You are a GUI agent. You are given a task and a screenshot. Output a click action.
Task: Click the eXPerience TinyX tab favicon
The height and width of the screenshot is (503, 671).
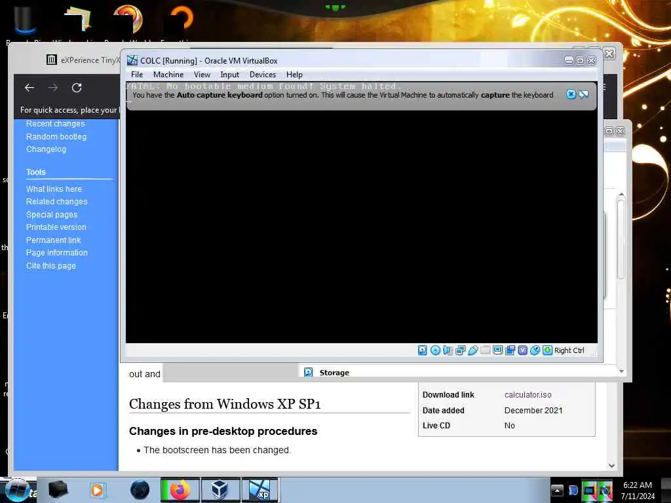pyautogui.click(x=51, y=60)
